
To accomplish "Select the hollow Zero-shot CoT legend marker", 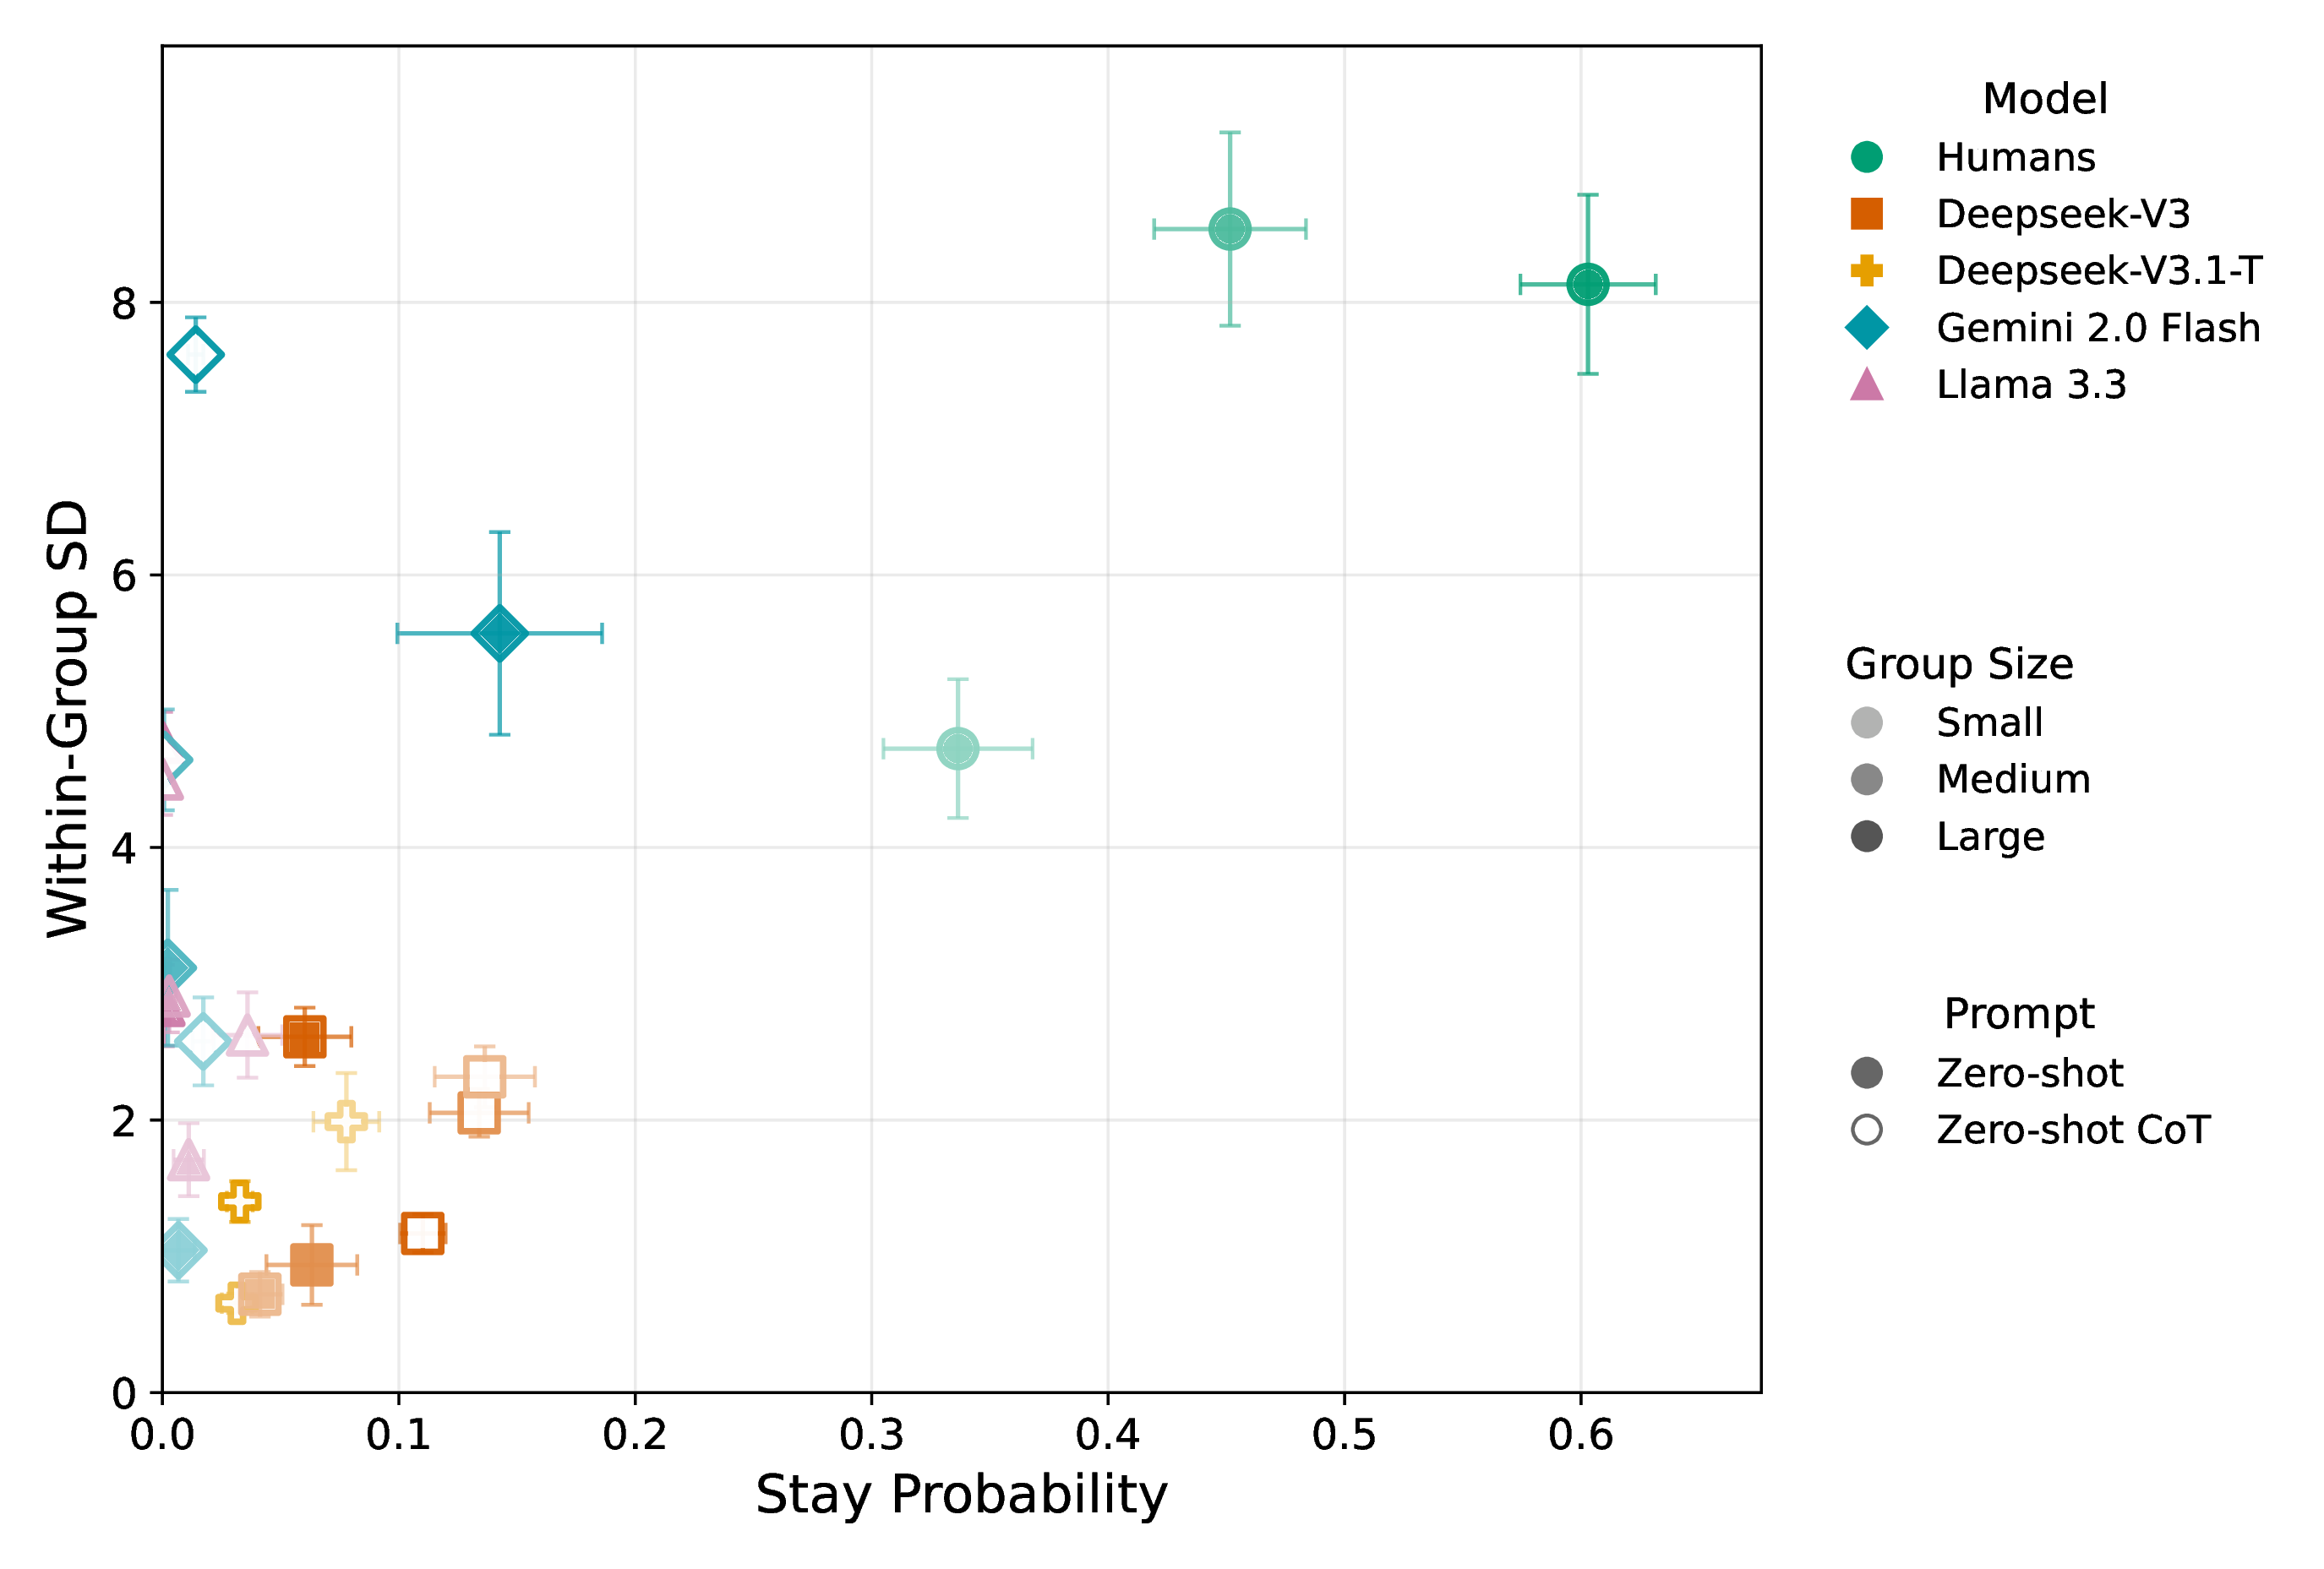I will tap(1866, 1130).
